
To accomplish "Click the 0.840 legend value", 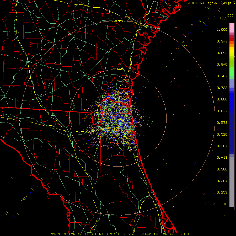I will [222, 65].
